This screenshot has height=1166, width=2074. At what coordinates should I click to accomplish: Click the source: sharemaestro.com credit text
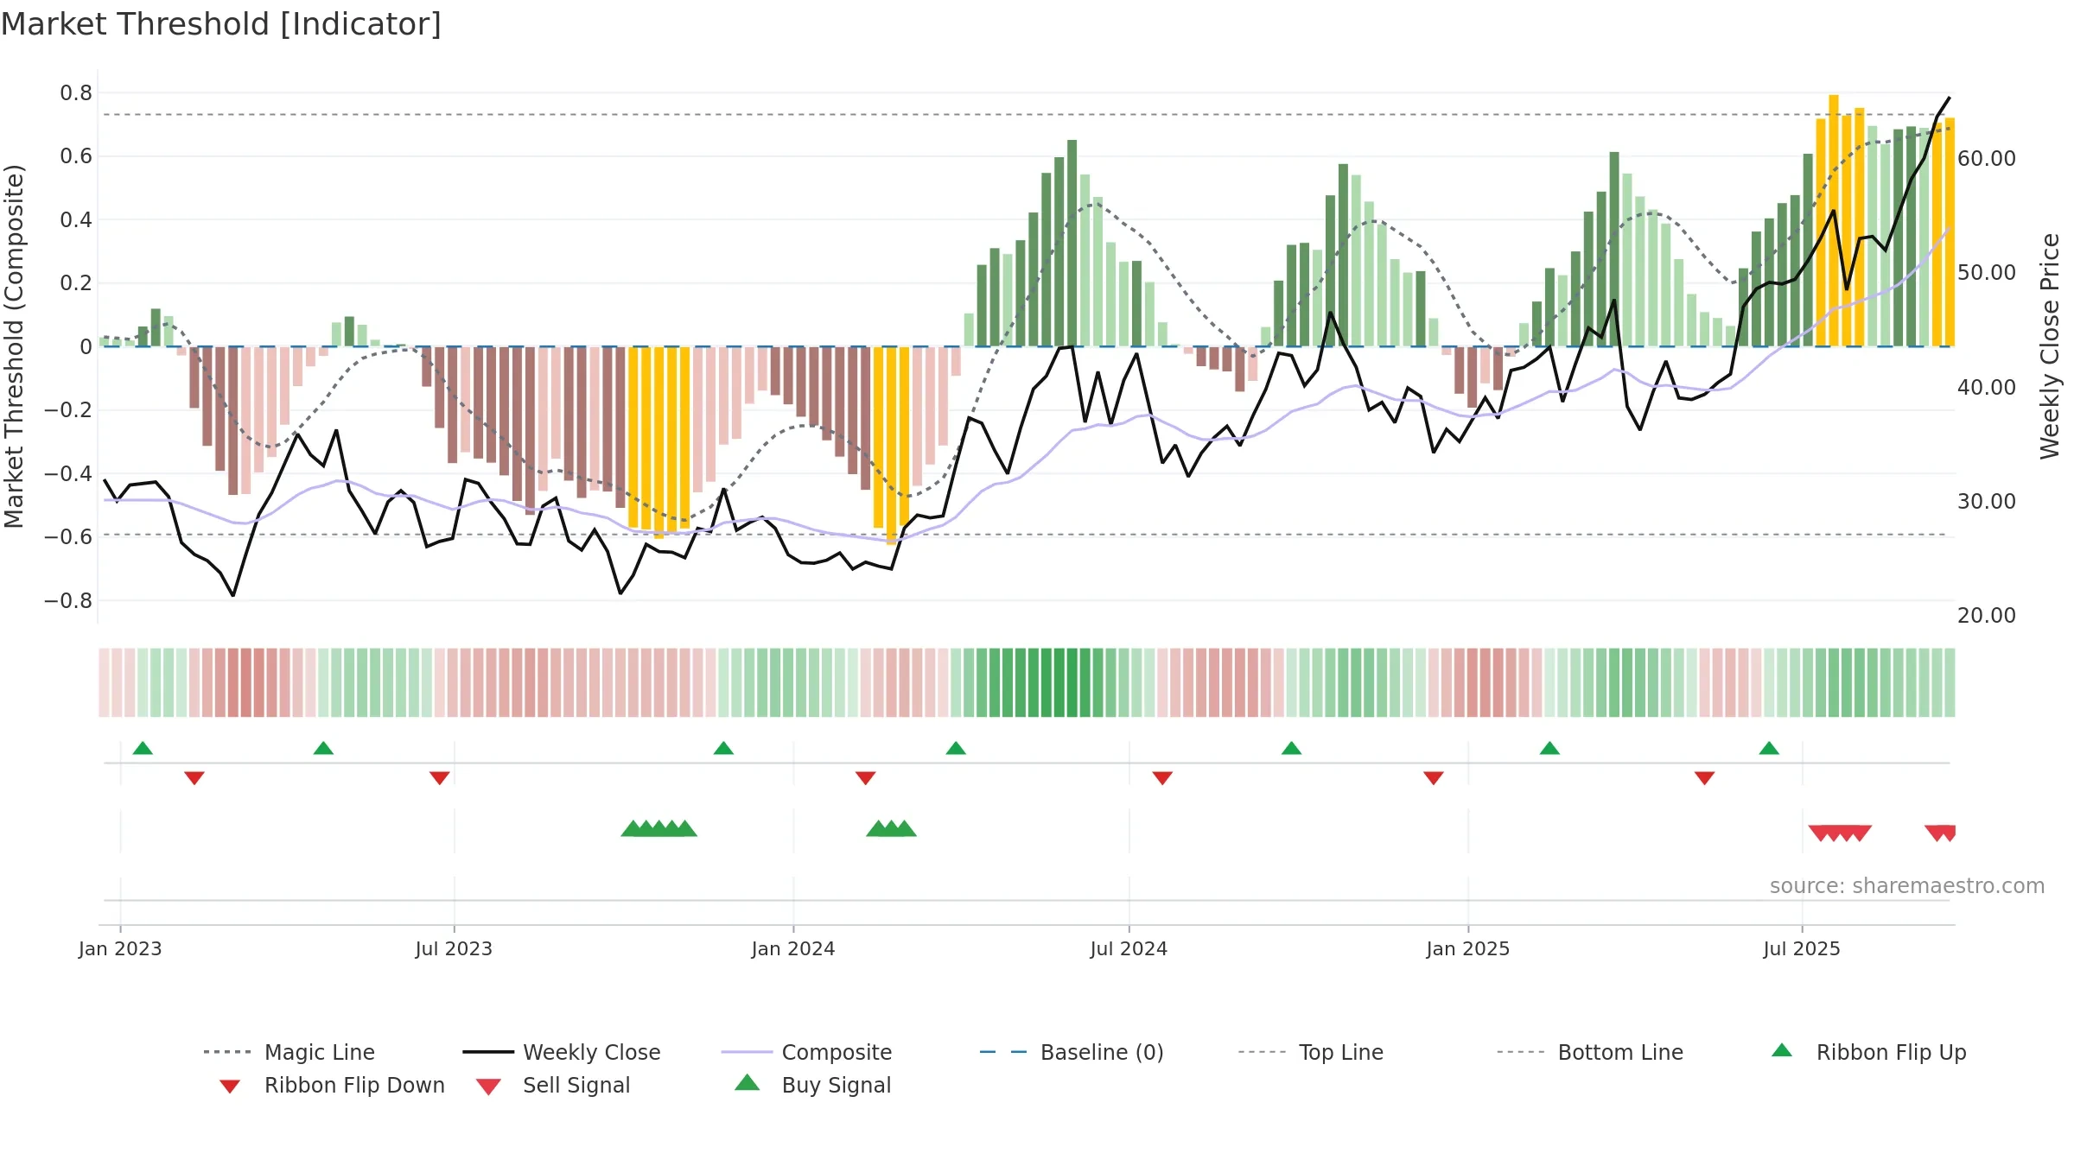click(x=1907, y=886)
